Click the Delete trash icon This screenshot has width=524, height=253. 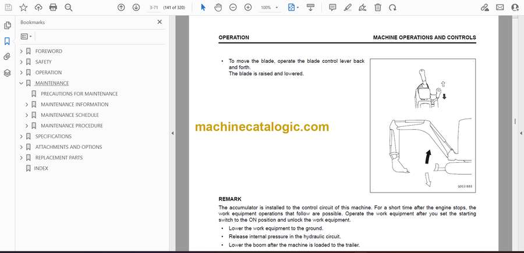click(x=378, y=8)
